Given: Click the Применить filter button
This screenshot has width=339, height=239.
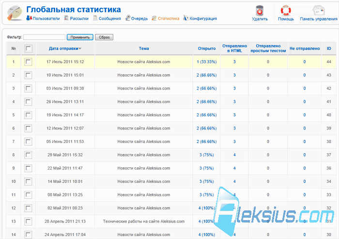Looking at the screenshot, I should pos(80,37).
